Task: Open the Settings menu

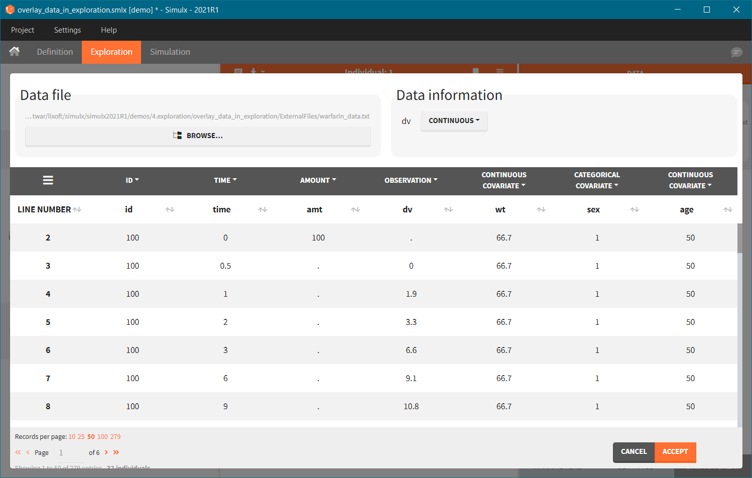Action: [x=67, y=30]
